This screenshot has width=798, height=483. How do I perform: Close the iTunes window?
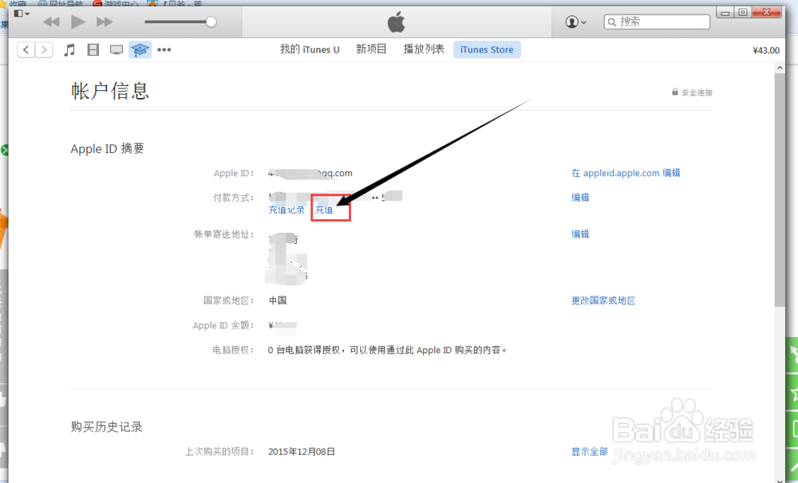point(766,12)
